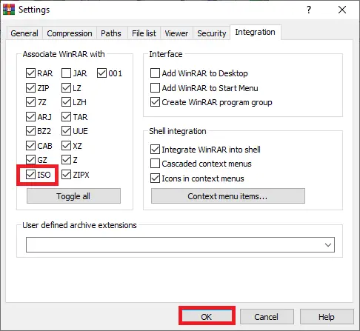Uncheck the ISO association checkbox
This screenshot has width=360, height=331.
coord(30,175)
